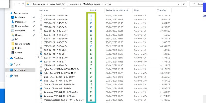Click sync status icon of 2020-12-30 17-15-46.flv
Image resolution: width=206 pixels, height=103 pixels.
tap(91, 46)
